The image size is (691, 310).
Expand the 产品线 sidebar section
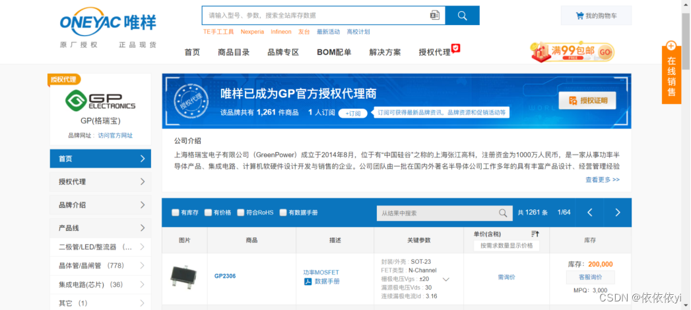(100, 228)
